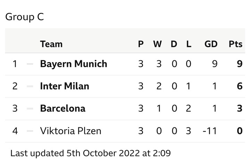Click the D draws column header
Viewport: 250px width, 165px height.
[174, 44]
